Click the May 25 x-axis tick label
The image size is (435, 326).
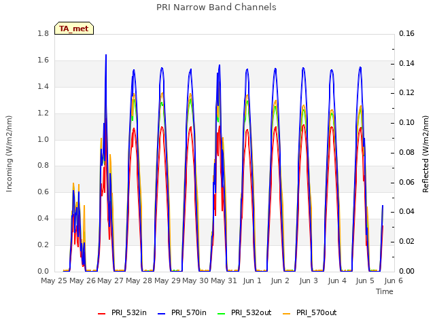54,280
